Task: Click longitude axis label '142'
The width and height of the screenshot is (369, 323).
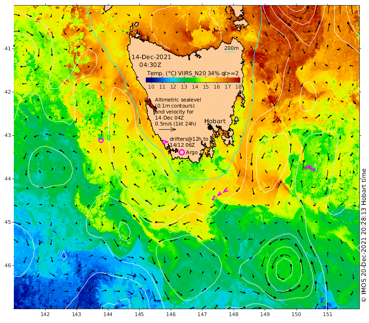Action: tap(45, 314)
